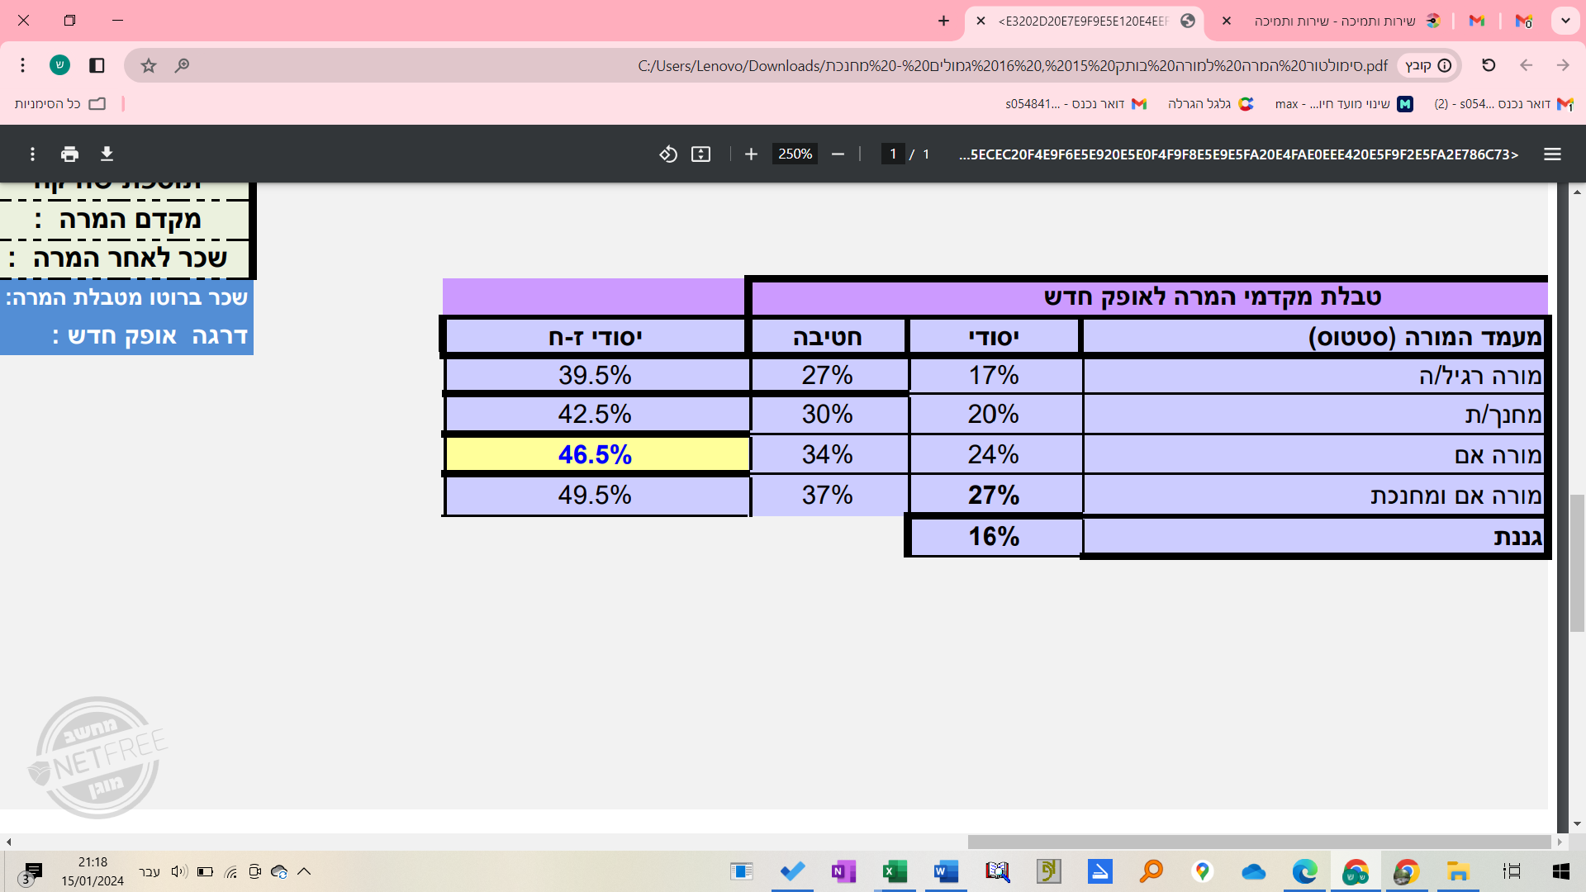1586x892 pixels.
Task: Switch to the שירות ותמיכה tab
Action: pyautogui.click(x=1334, y=21)
